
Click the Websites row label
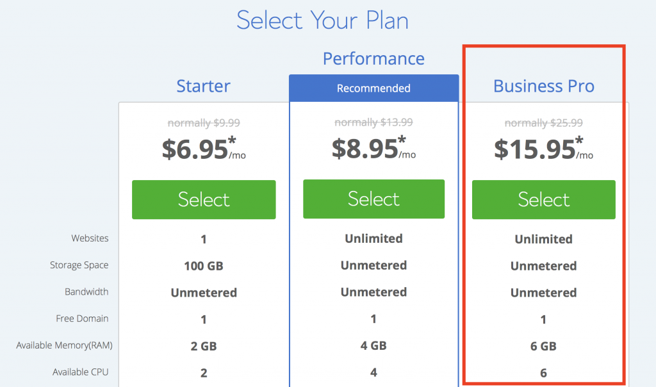pos(90,238)
